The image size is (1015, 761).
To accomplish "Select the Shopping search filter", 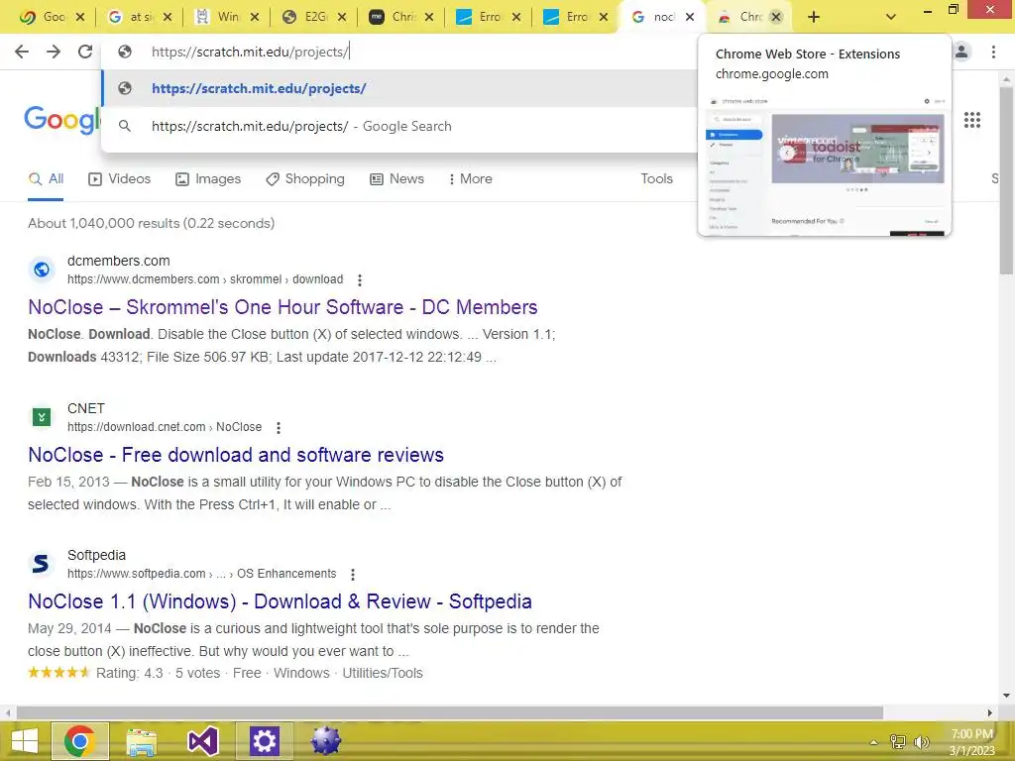I will point(305,178).
